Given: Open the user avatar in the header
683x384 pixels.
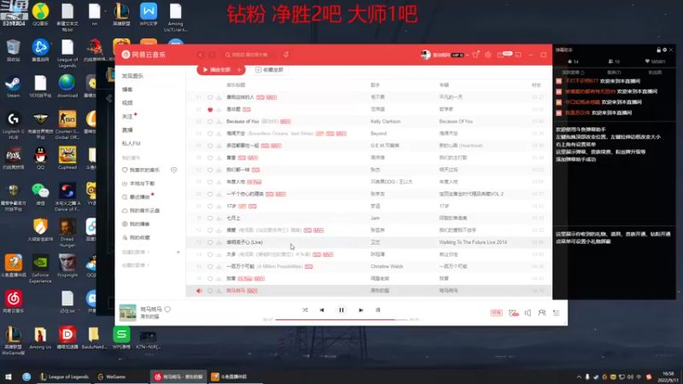Looking at the screenshot, I should (425, 55).
